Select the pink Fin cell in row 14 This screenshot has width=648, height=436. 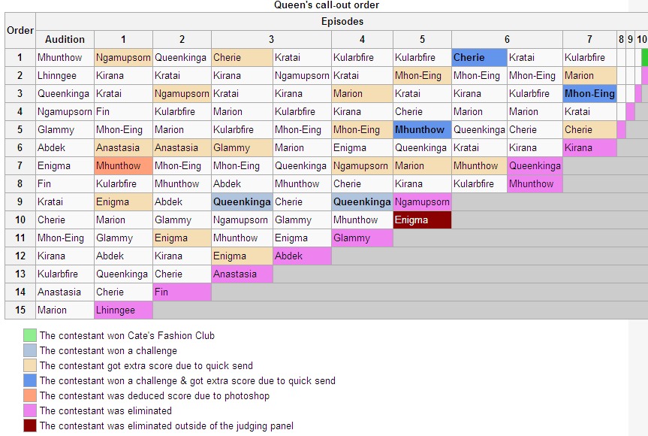click(x=182, y=292)
